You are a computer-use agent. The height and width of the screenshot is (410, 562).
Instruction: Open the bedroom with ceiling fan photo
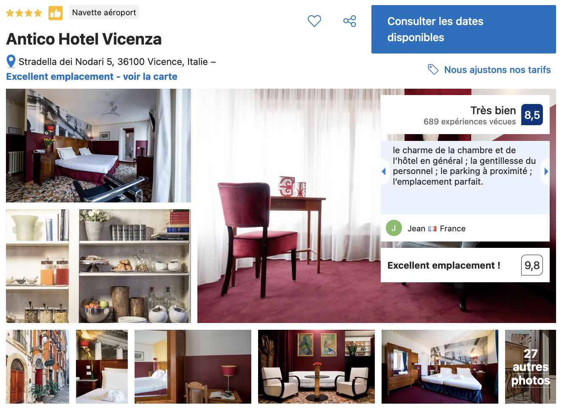click(98, 146)
